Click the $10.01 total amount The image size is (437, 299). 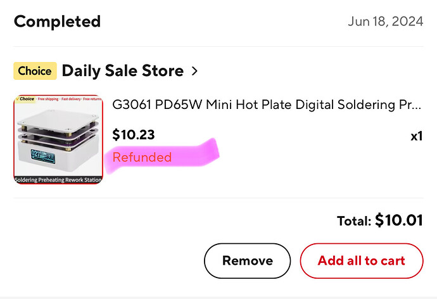pyautogui.click(x=398, y=220)
